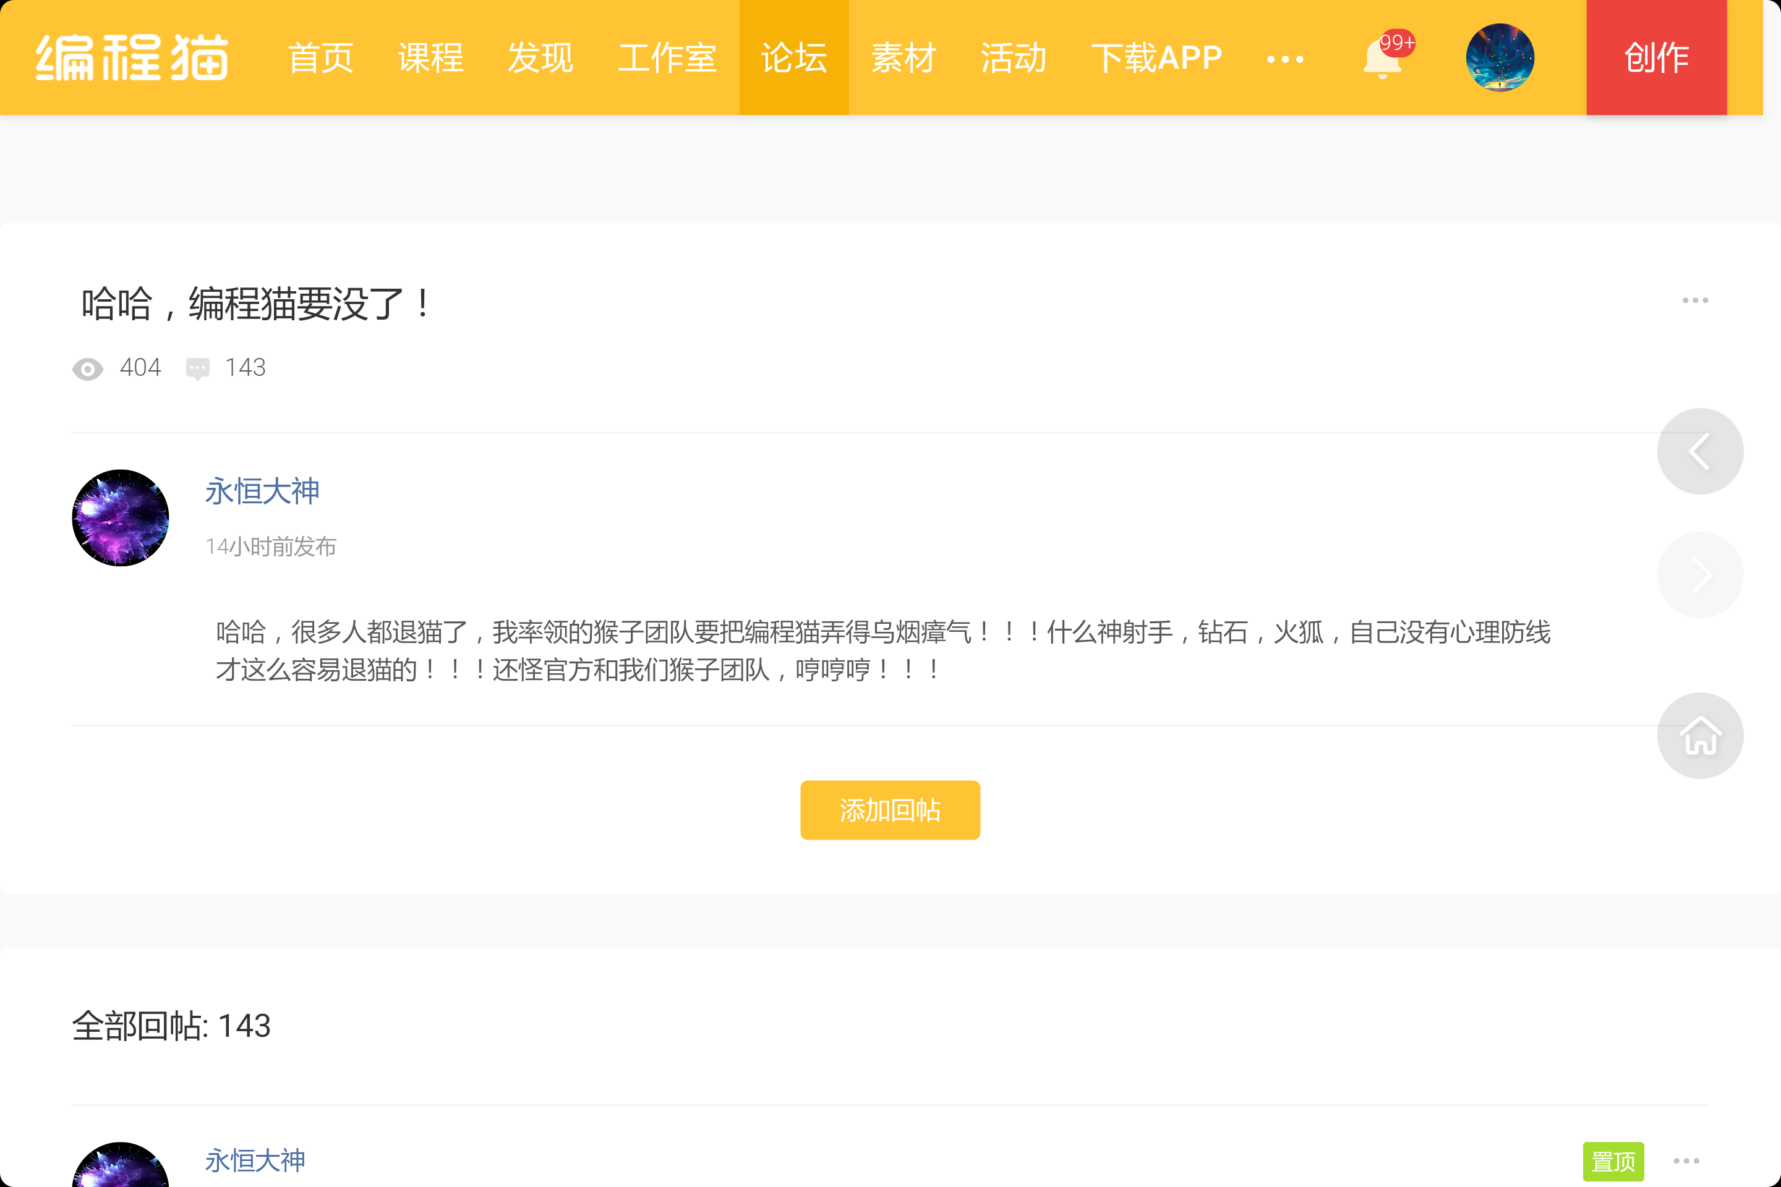Open the 工作室 tab
This screenshot has height=1187, width=1781.
[667, 57]
